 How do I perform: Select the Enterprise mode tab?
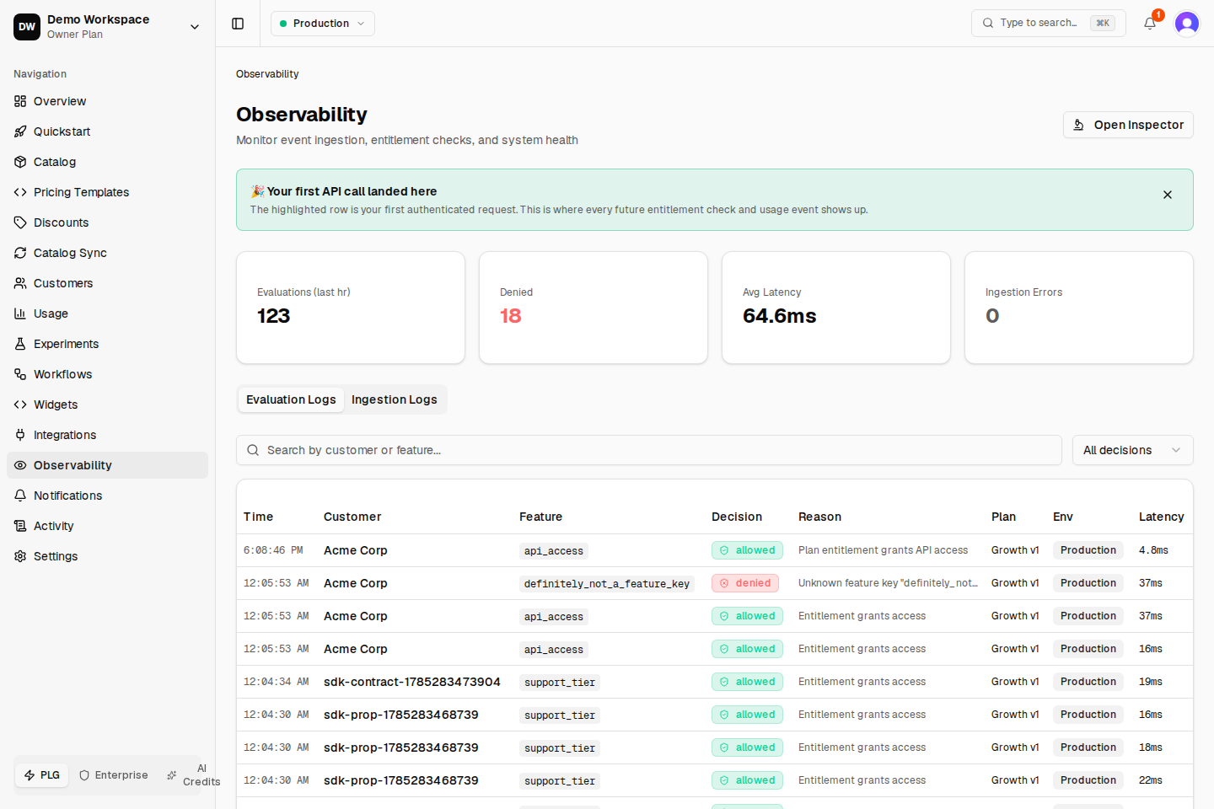pyautogui.click(x=114, y=775)
